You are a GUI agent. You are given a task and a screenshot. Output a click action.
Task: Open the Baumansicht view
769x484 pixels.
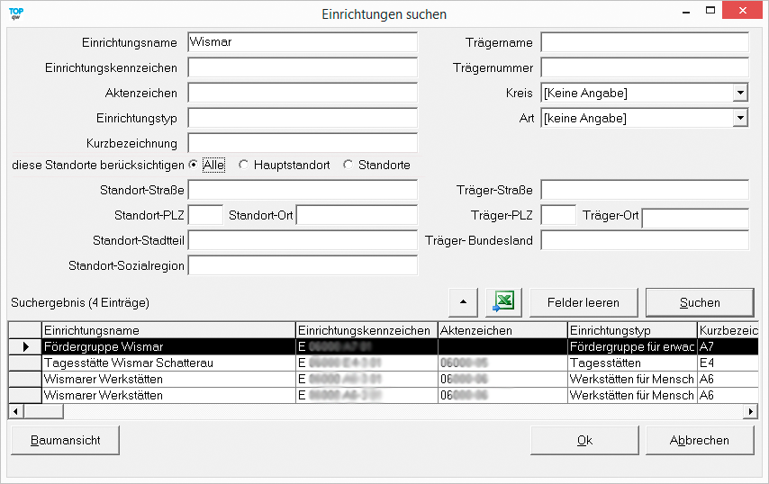65,440
